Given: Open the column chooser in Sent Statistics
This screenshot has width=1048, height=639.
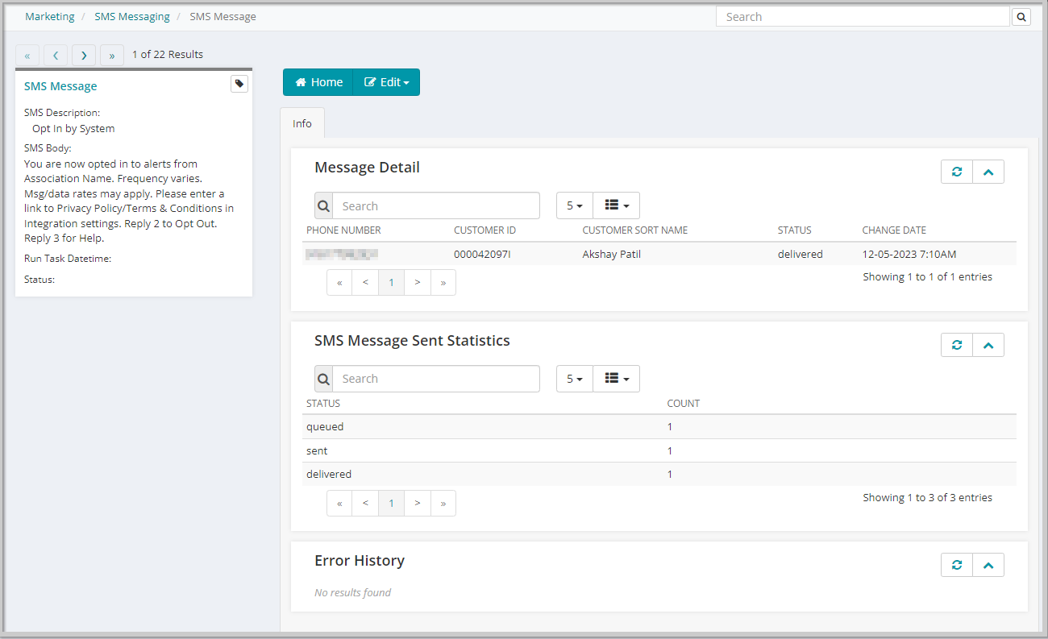Looking at the screenshot, I should 616,378.
